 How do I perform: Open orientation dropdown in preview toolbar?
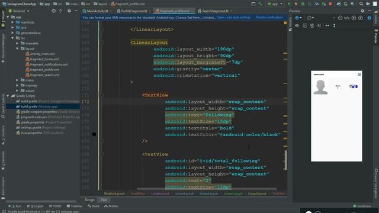tap(310, 18)
